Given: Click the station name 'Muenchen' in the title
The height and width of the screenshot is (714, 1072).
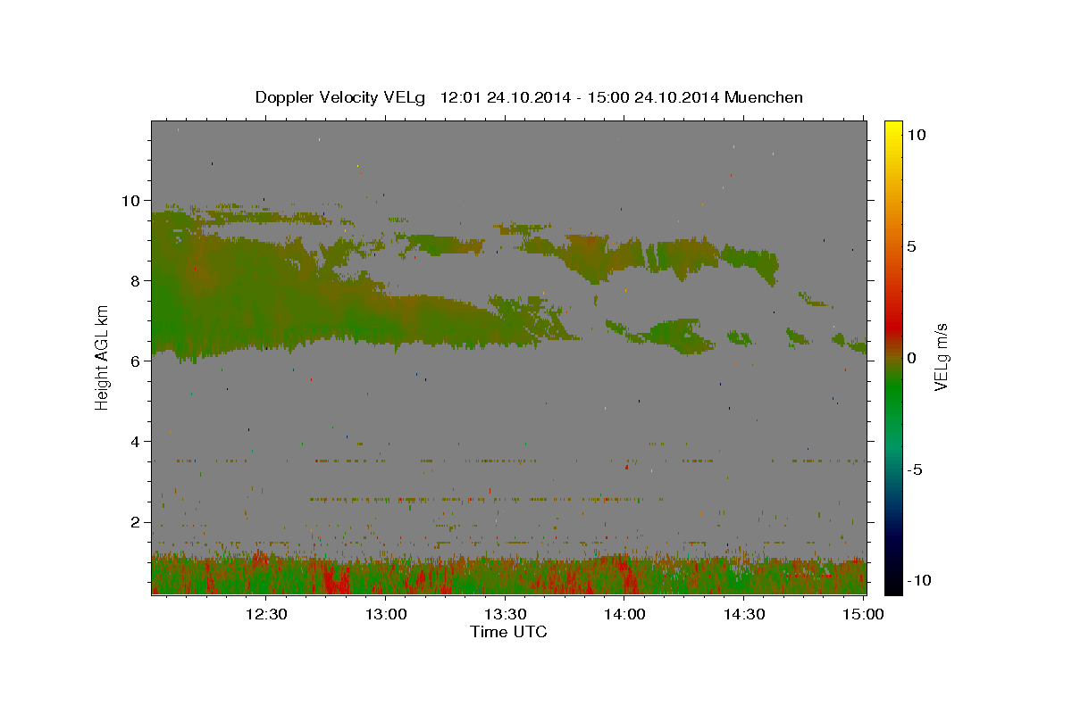Looking at the screenshot, I should tap(765, 97).
